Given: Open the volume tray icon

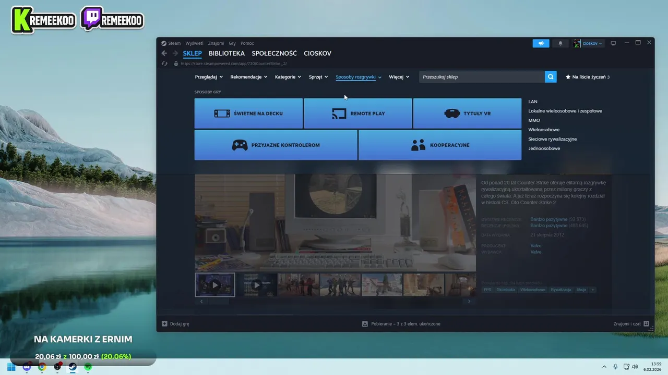Looking at the screenshot, I should tap(635, 367).
